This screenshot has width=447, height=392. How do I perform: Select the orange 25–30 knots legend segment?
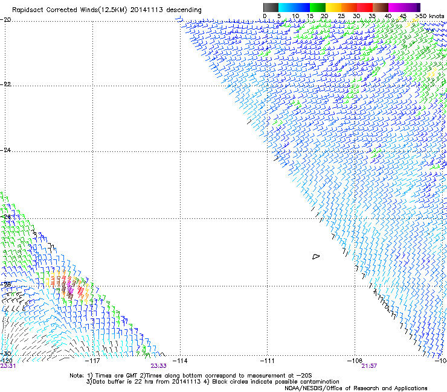[x=349, y=7]
